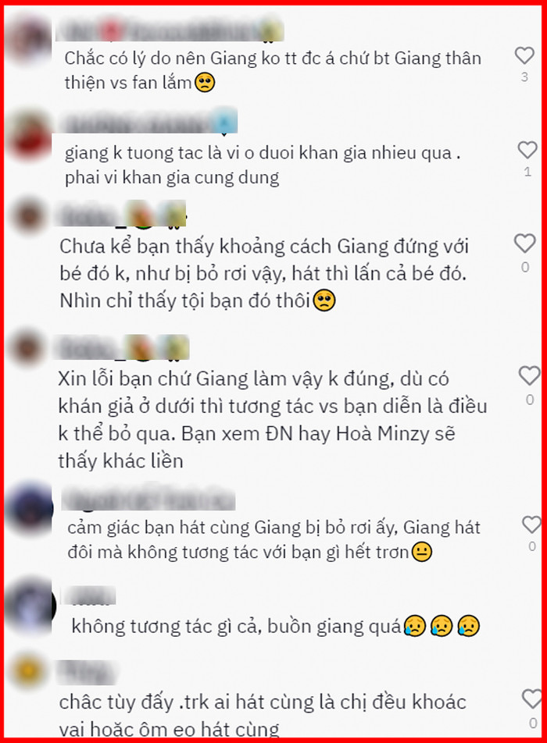547x743 pixels.
Task: Like the comment with 3 likes
Action: (x=524, y=55)
